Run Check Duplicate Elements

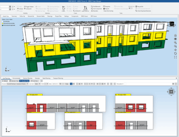tap(143, 11)
